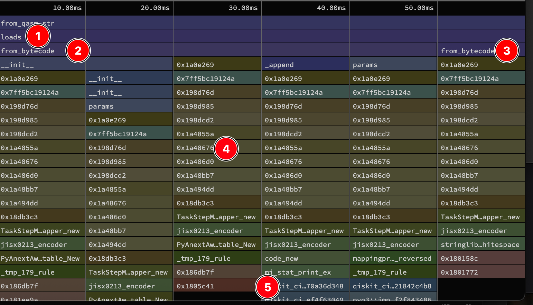
Task: Click the 10.00ms timeline tick label
Action: (67, 8)
